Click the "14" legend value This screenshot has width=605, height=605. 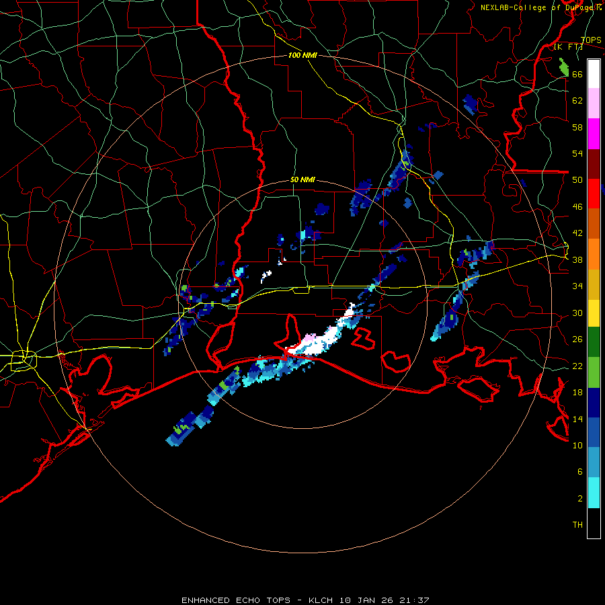pyautogui.click(x=577, y=419)
